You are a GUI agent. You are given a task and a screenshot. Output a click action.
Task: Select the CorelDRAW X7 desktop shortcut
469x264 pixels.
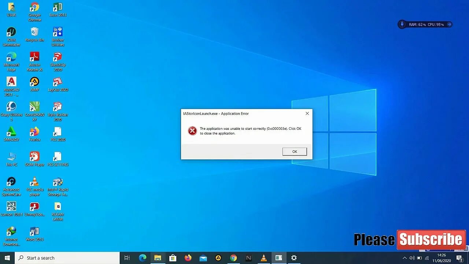tap(34, 112)
